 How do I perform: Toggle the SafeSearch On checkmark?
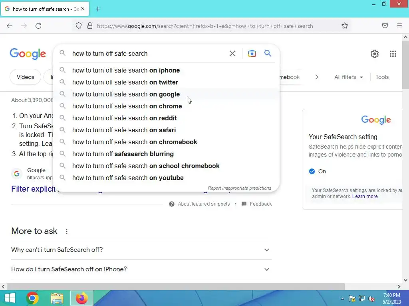(312, 171)
